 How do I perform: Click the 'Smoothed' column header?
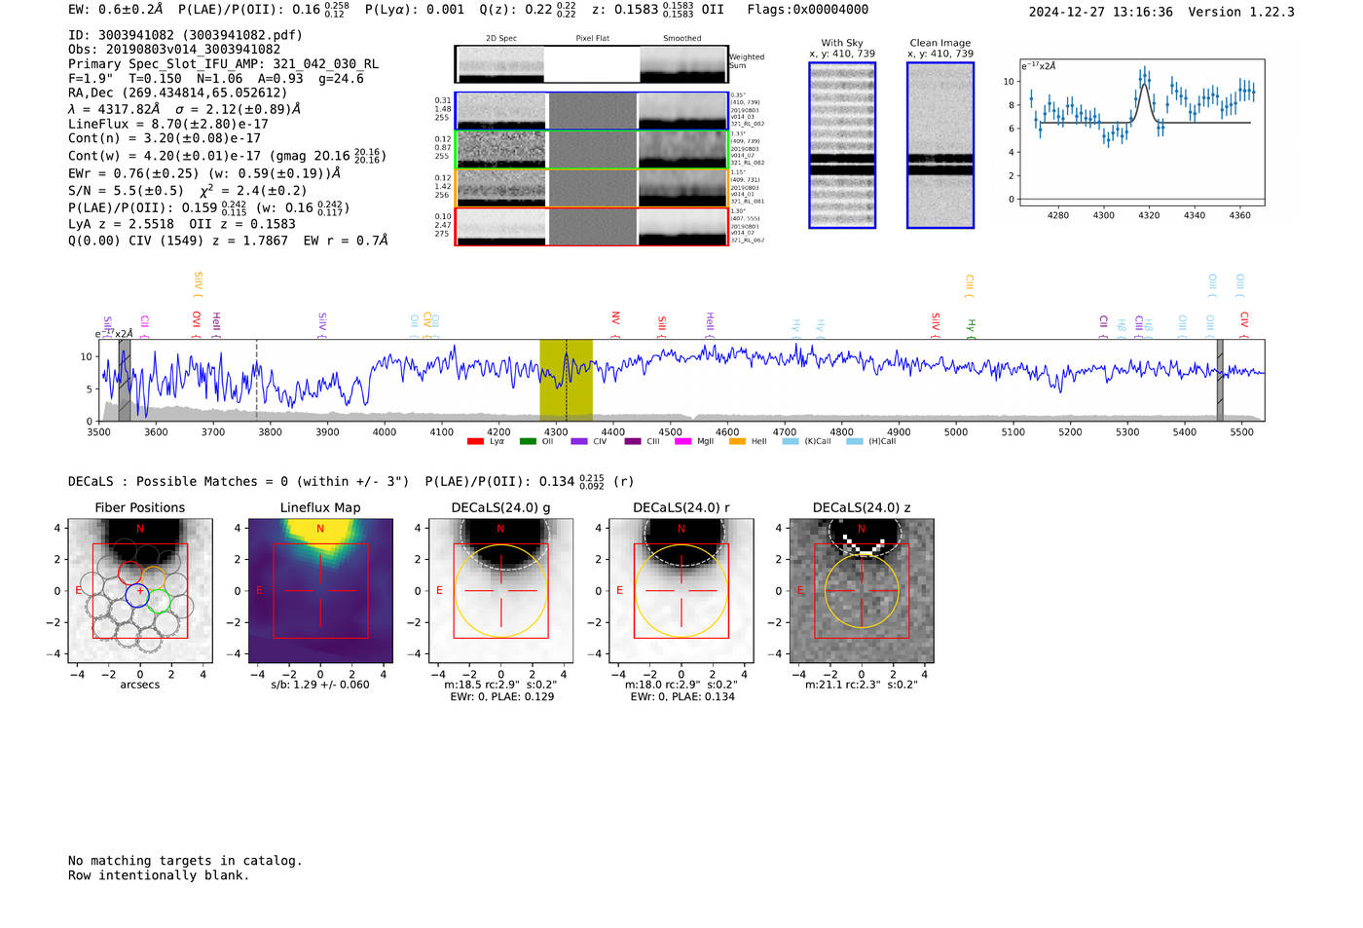[x=682, y=39]
